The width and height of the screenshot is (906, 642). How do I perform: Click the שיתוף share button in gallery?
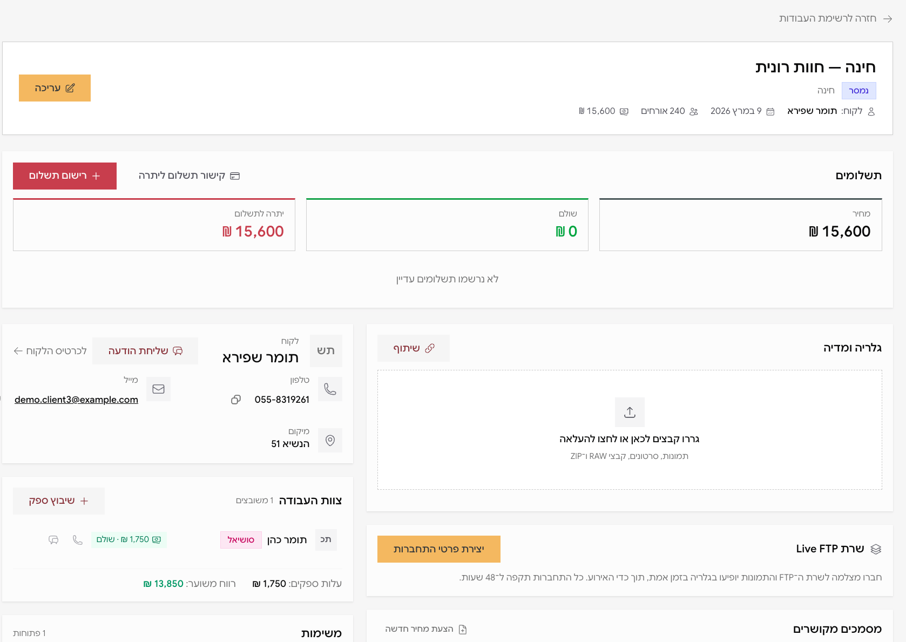414,348
